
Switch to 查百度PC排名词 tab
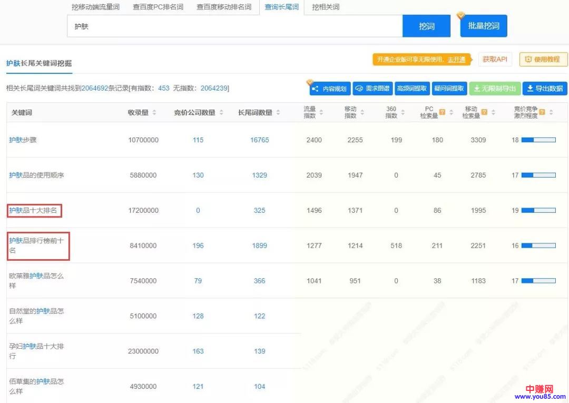coord(158,7)
